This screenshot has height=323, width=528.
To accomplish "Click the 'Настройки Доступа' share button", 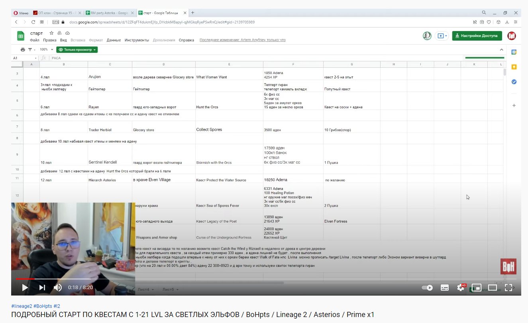I will point(477,36).
